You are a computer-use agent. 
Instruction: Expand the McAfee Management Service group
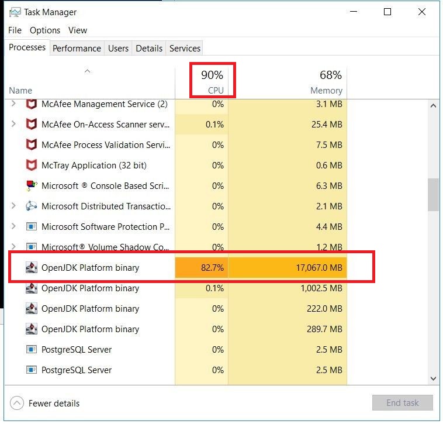click(14, 104)
